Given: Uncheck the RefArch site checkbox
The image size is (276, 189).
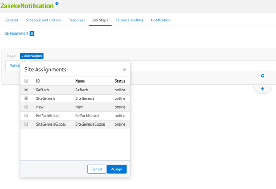Looking at the screenshot, I should click(26, 90).
